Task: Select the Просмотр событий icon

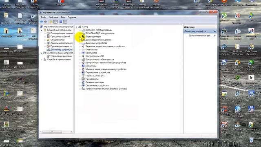Action: click(x=48, y=36)
